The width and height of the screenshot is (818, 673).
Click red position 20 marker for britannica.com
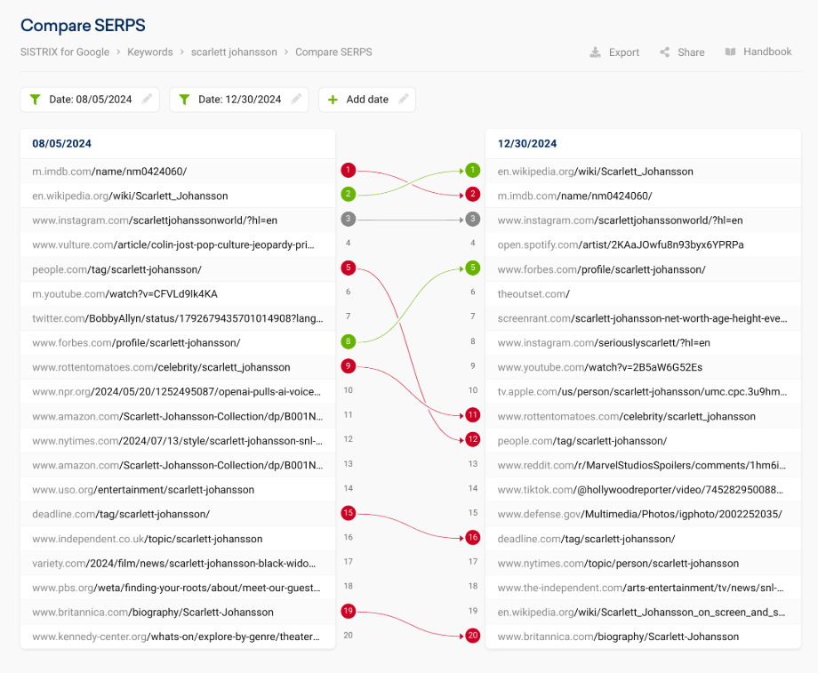473,636
